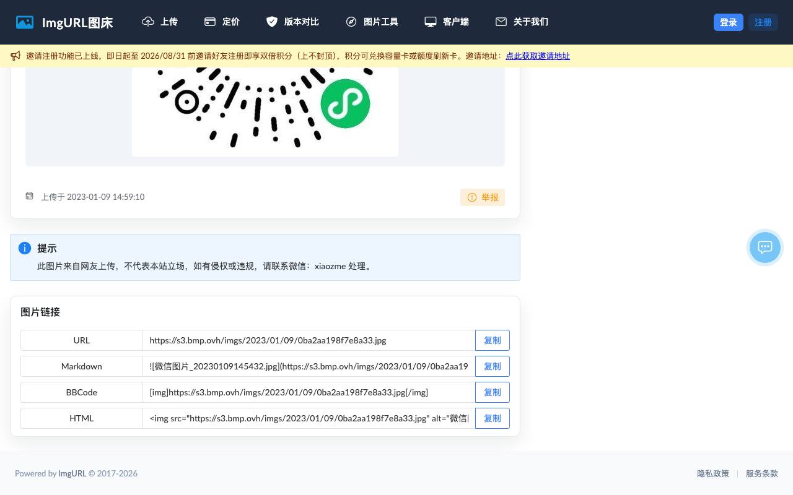Open the floating chat support bubble
Screen dimensions: 793x495
(x=765, y=247)
